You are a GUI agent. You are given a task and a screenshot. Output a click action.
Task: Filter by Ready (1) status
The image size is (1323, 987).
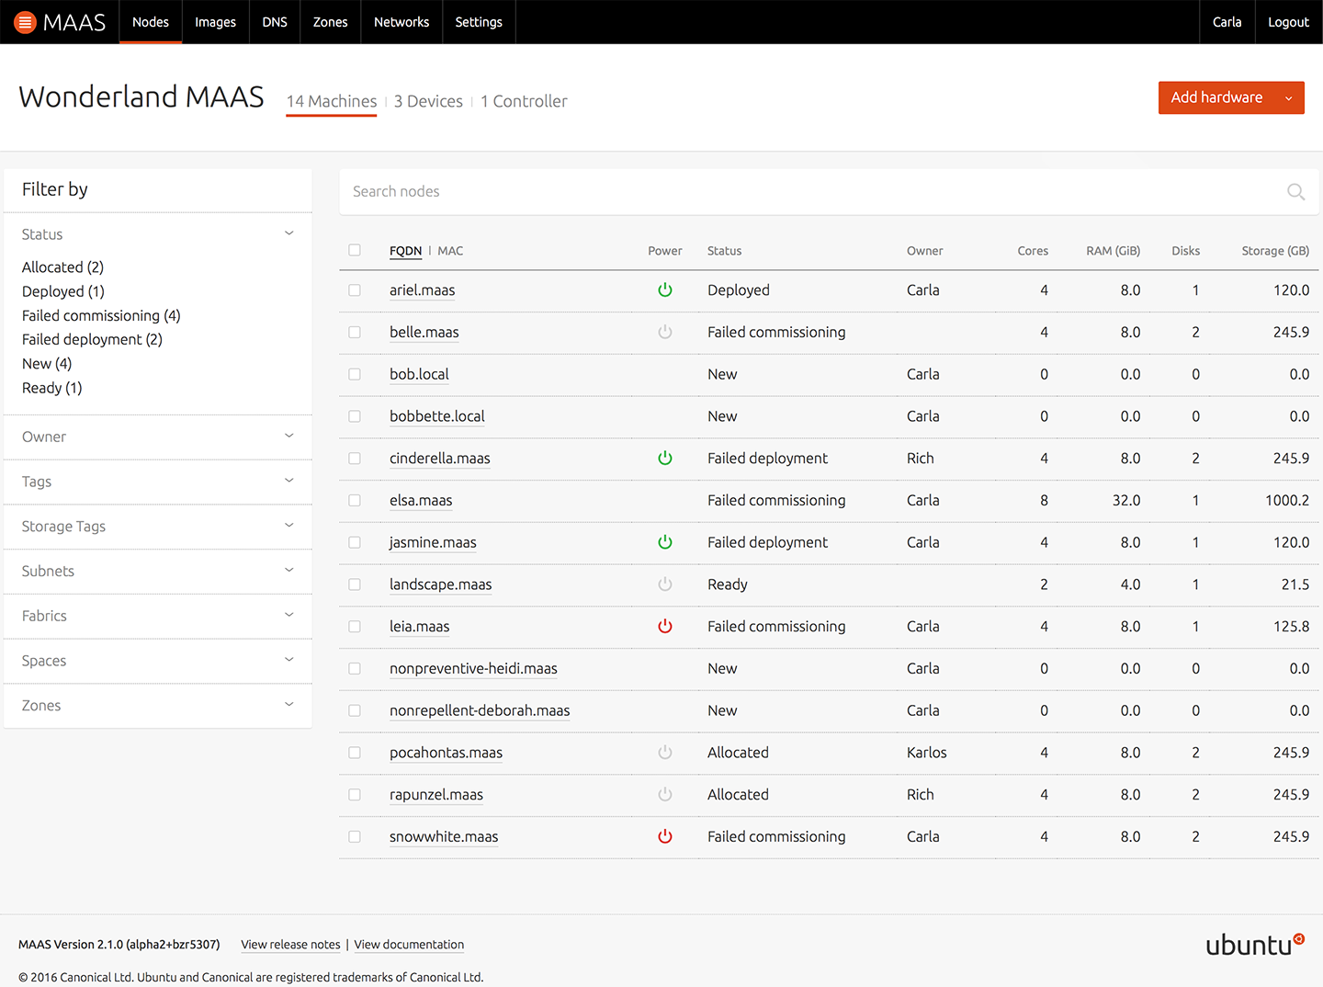point(52,388)
